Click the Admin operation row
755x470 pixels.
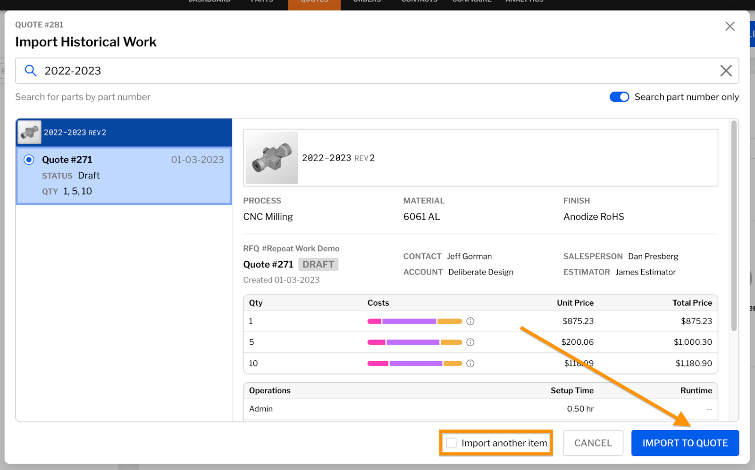pyautogui.click(x=480, y=409)
